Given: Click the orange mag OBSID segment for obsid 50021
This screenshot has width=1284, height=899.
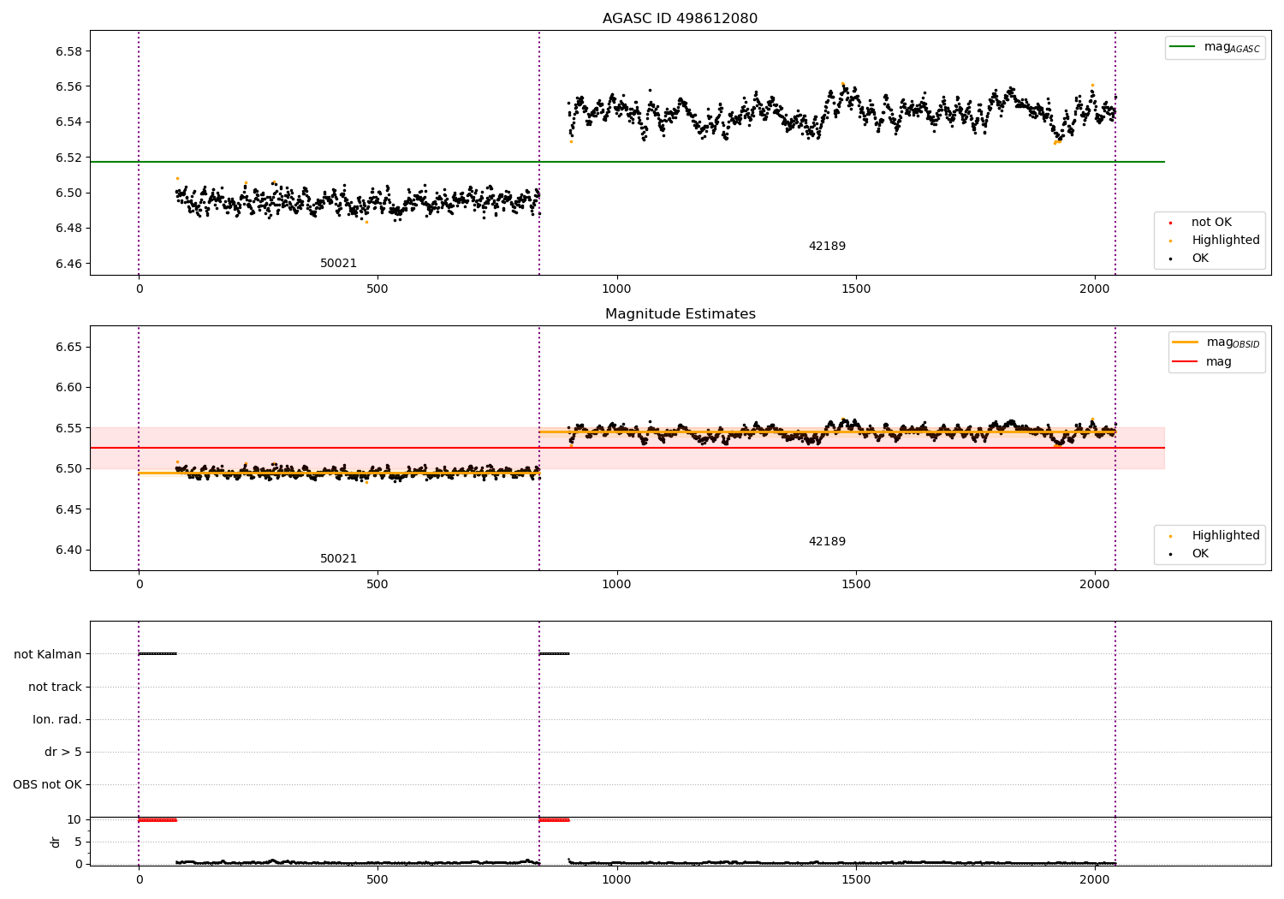Looking at the screenshot, I should (x=339, y=473).
